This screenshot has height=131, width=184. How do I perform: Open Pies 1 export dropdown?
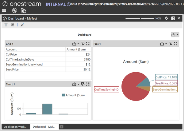tap(163, 44)
